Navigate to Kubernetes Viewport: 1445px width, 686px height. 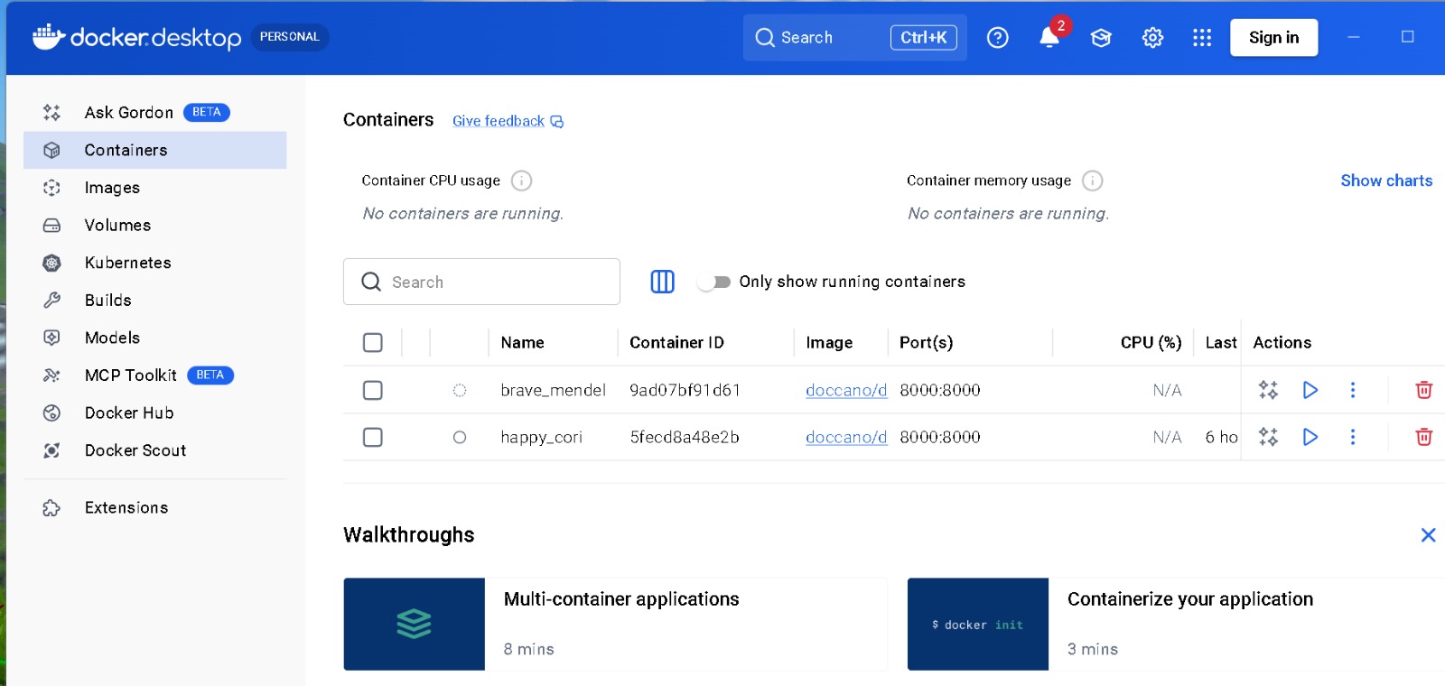[x=155, y=263]
